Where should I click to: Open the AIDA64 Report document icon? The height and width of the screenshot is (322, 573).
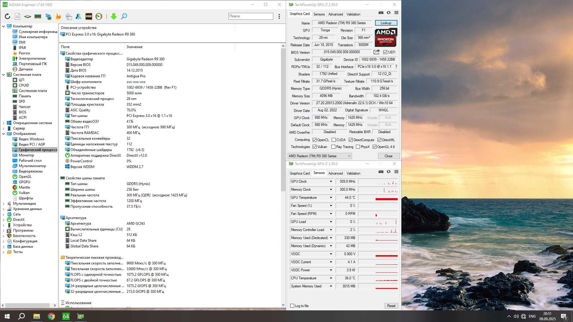18,16
